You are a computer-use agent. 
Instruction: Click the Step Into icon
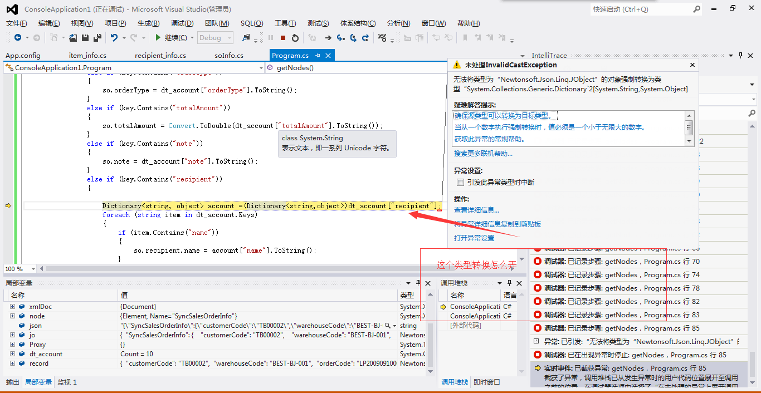click(340, 38)
